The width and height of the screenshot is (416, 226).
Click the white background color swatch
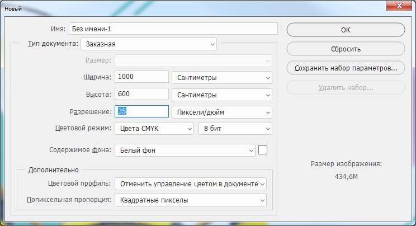pos(263,150)
